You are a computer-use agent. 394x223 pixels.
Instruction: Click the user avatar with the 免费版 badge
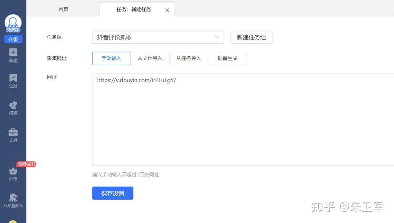coord(13,23)
